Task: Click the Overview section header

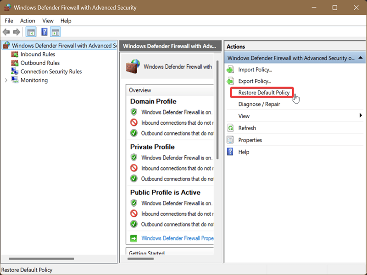Action: [x=140, y=90]
